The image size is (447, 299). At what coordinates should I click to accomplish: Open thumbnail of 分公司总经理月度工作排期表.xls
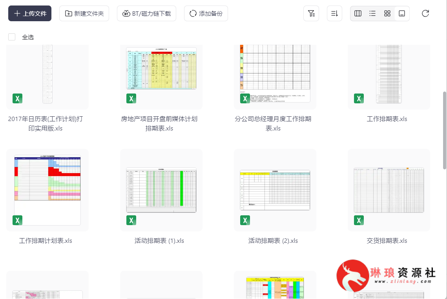coord(275,73)
